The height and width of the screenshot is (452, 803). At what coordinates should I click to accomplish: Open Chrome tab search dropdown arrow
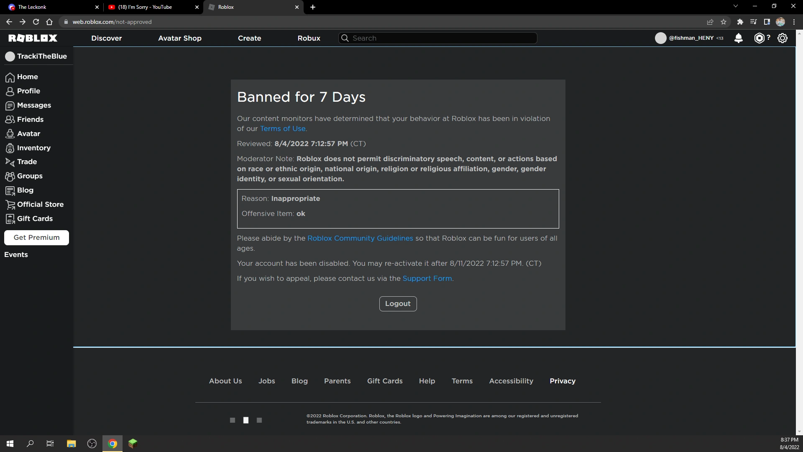tap(736, 6)
